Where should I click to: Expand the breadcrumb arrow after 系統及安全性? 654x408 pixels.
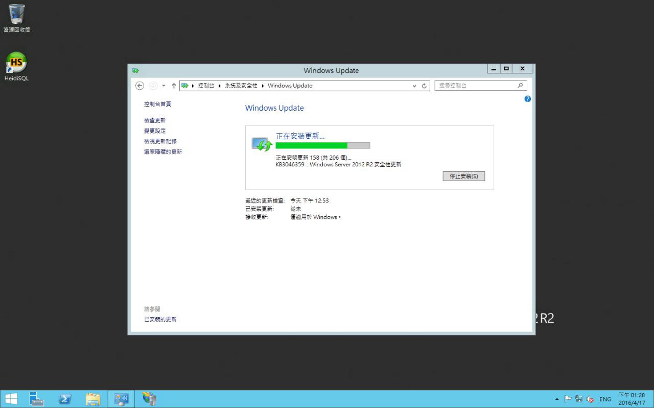click(263, 86)
